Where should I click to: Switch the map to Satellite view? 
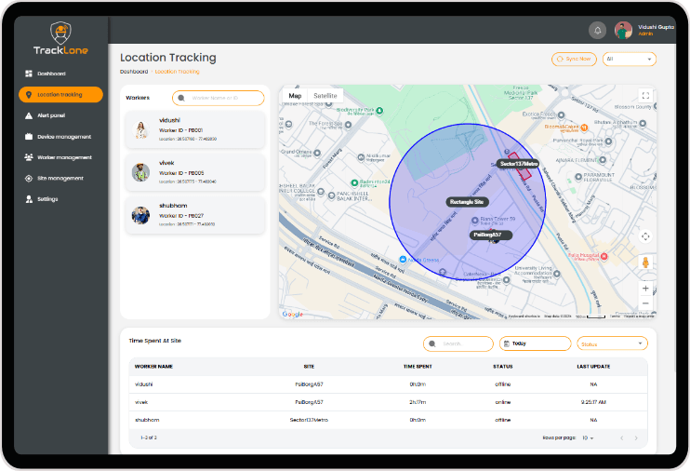tap(325, 96)
